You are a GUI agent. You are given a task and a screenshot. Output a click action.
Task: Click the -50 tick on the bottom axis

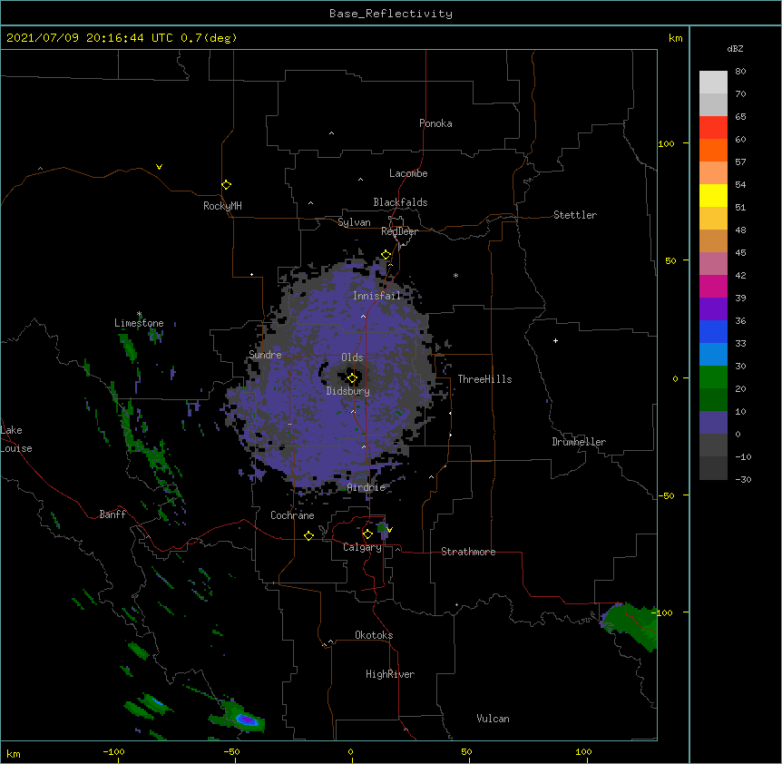231,751
